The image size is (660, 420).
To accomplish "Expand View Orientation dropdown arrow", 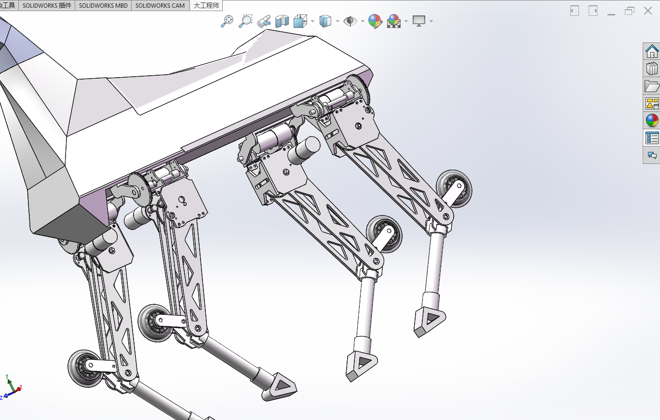I will [312, 21].
